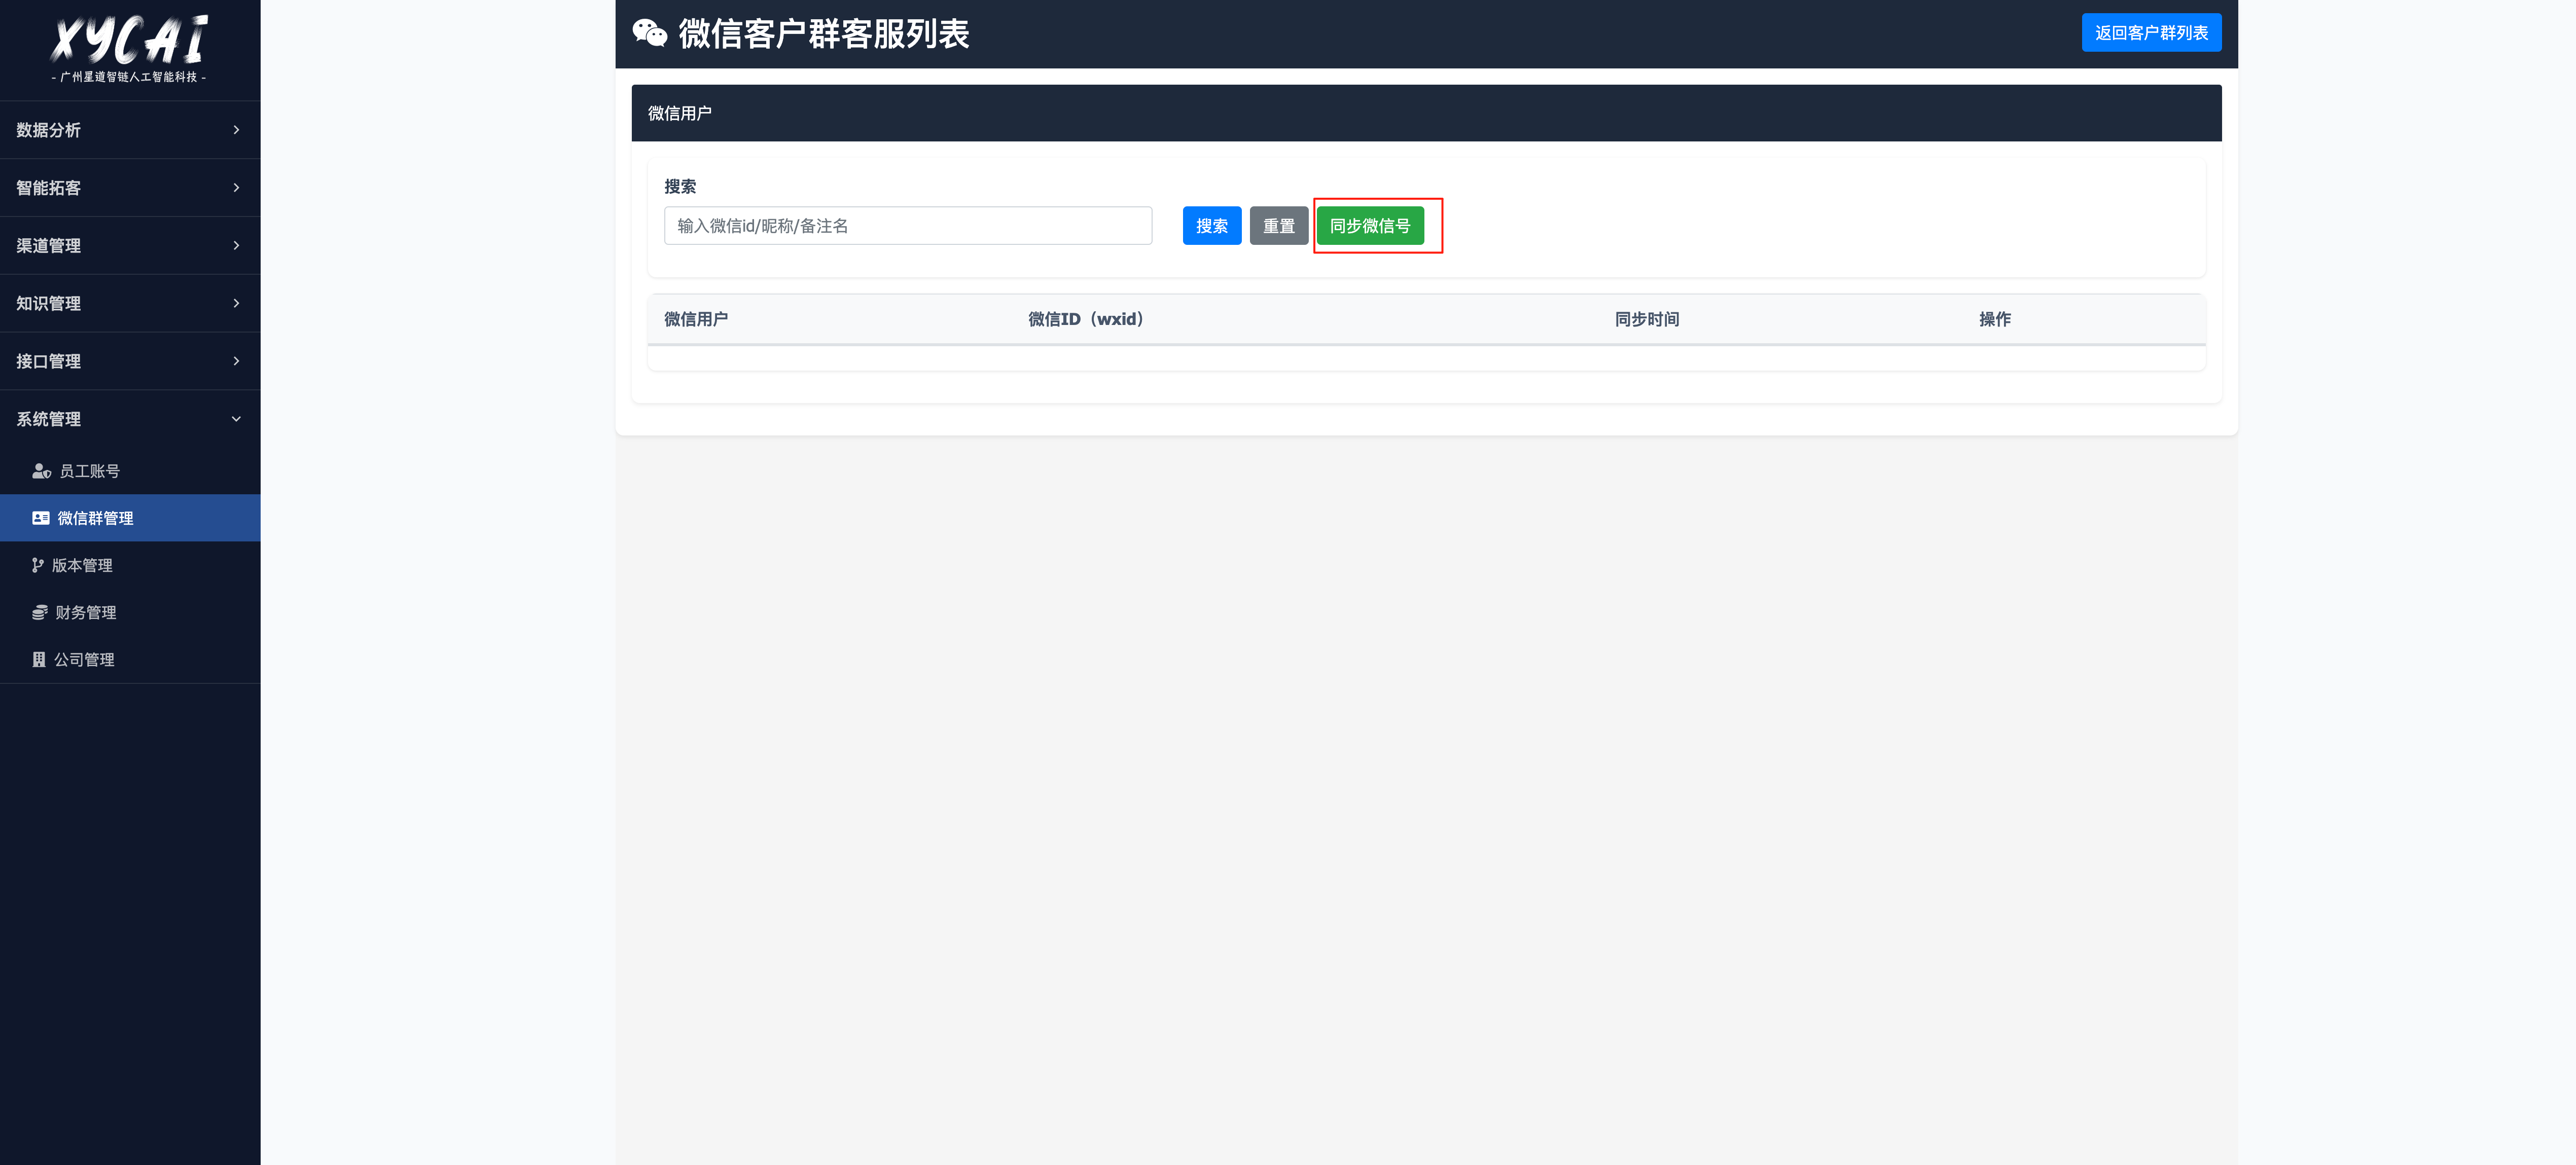Go to 员工账号 page

pos(130,471)
